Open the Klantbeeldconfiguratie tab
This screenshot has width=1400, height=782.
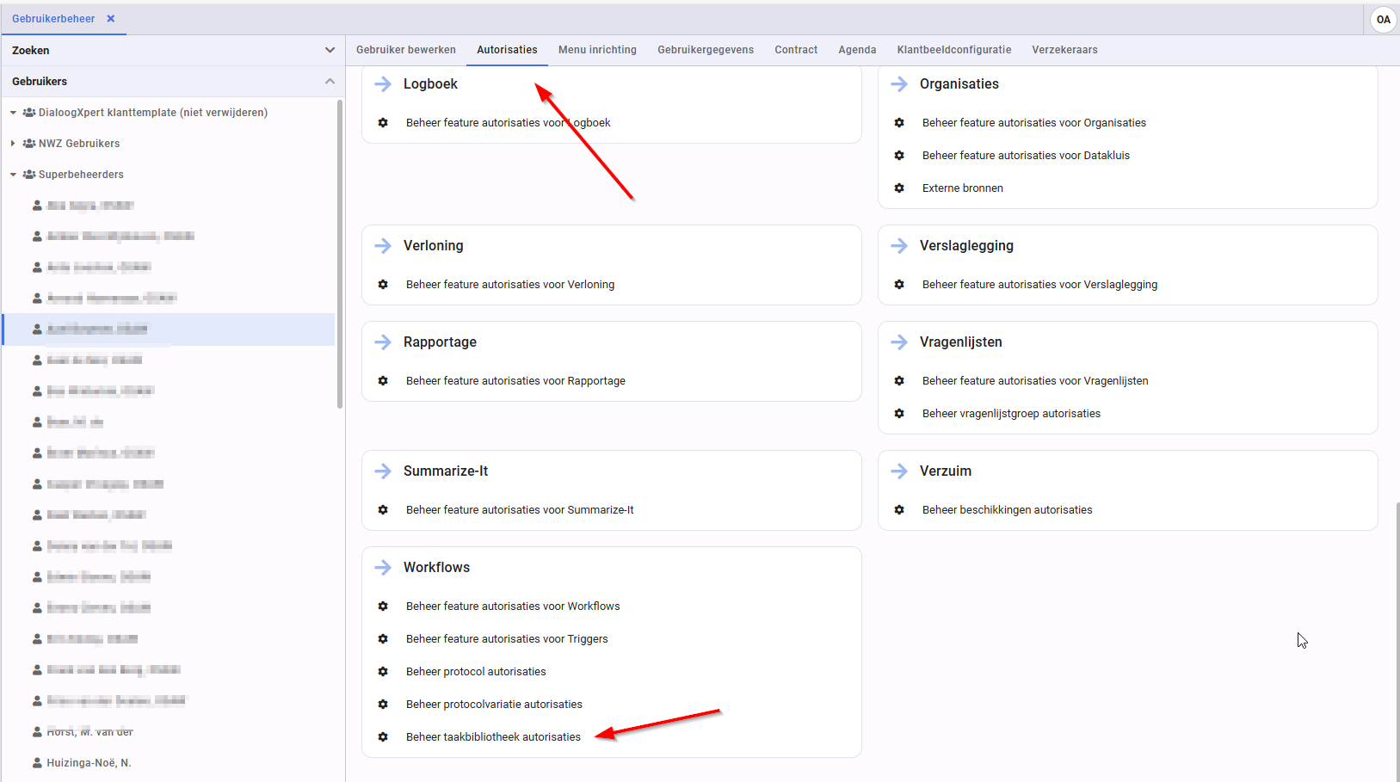(x=954, y=50)
